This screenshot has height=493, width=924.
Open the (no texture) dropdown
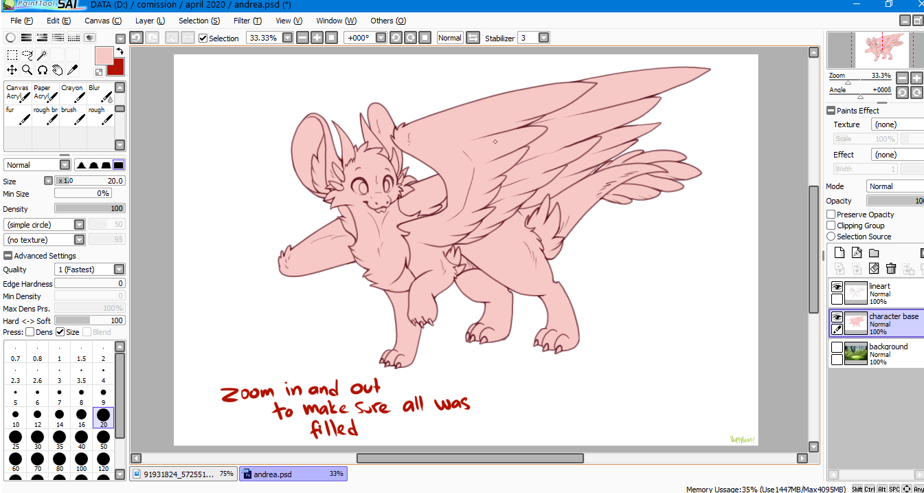[x=79, y=240]
